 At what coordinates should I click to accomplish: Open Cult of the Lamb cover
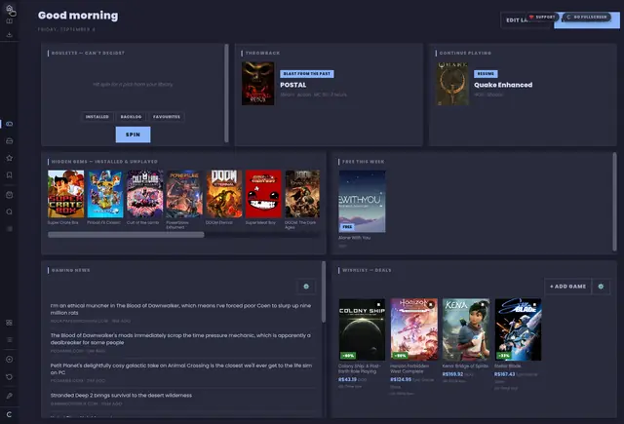[145, 194]
